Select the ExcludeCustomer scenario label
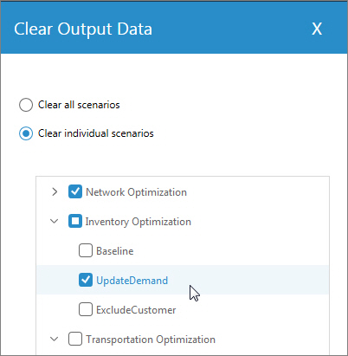 tap(136, 310)
